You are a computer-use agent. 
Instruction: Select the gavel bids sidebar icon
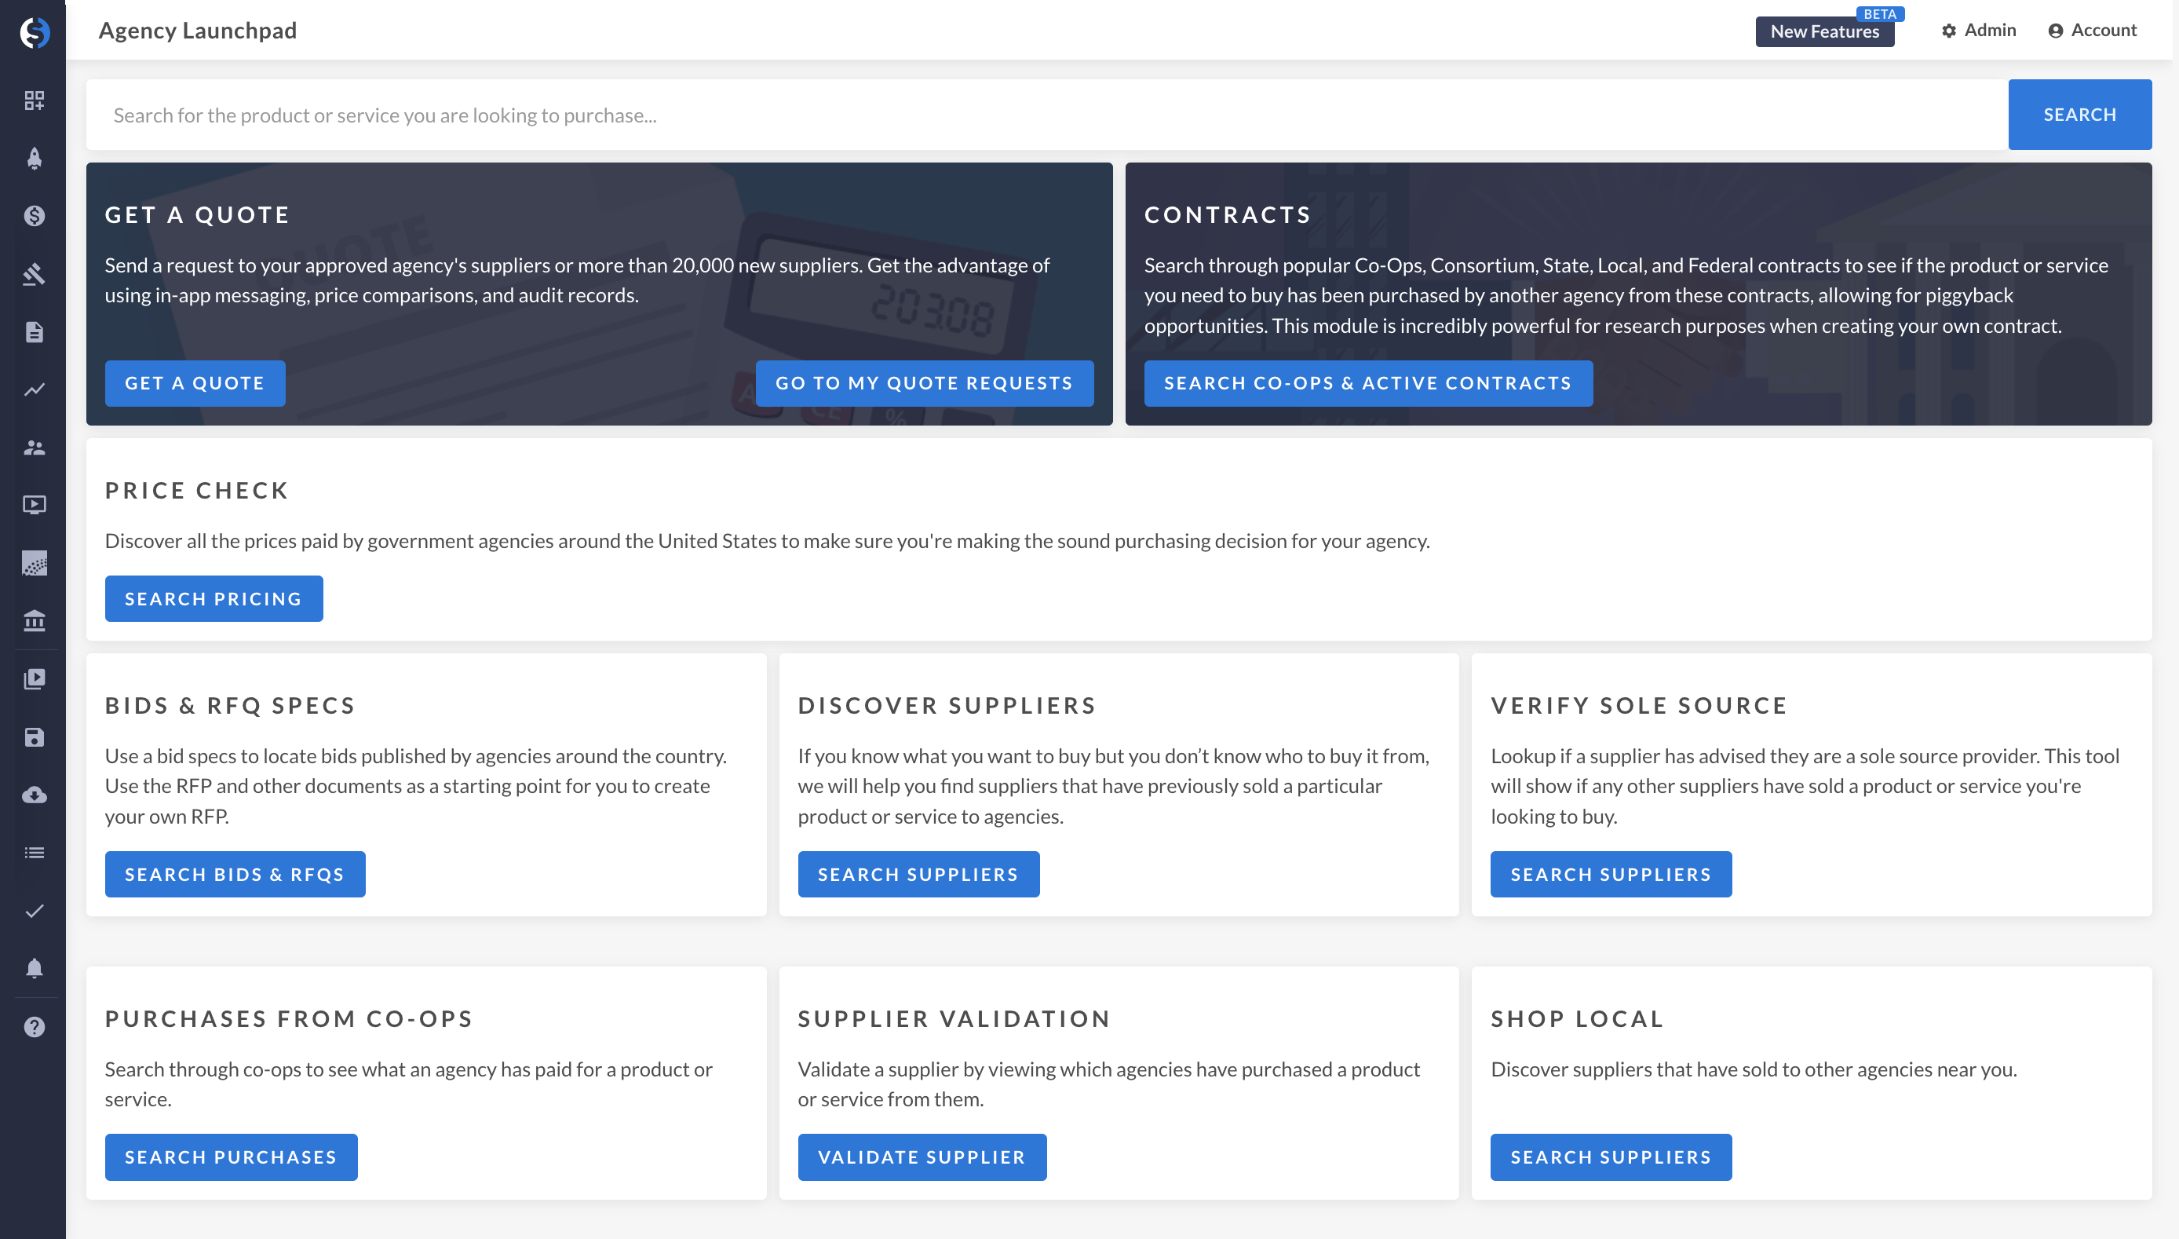tap(34, 274)
